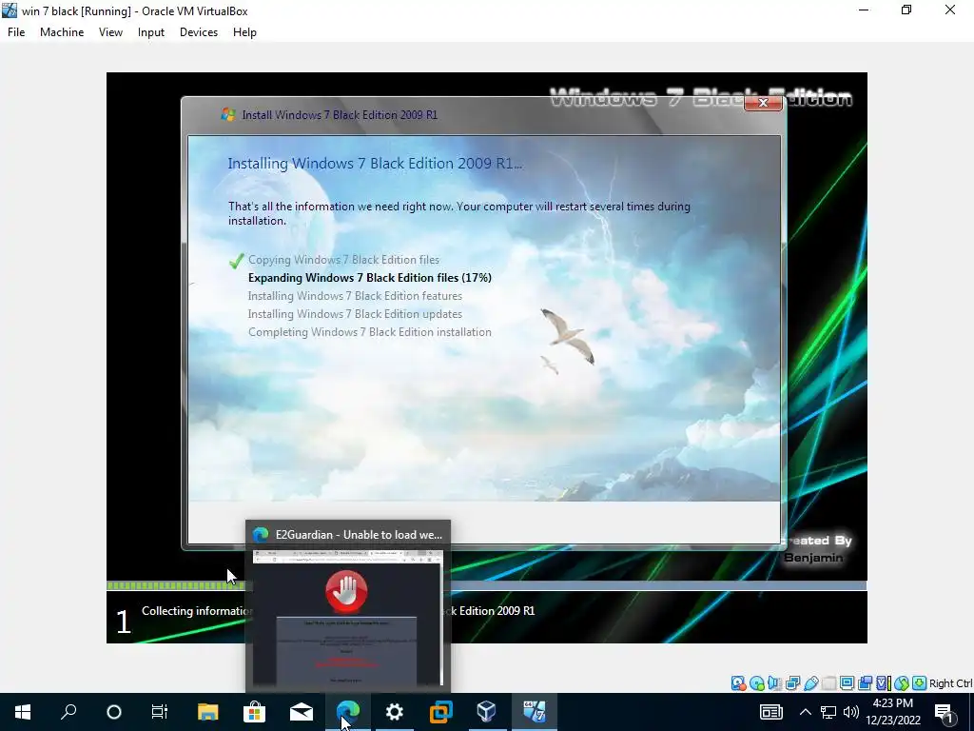Open Microsoft Store from the taskbar
The height and width of the screenshot is (731, 974).
(255, 712)
